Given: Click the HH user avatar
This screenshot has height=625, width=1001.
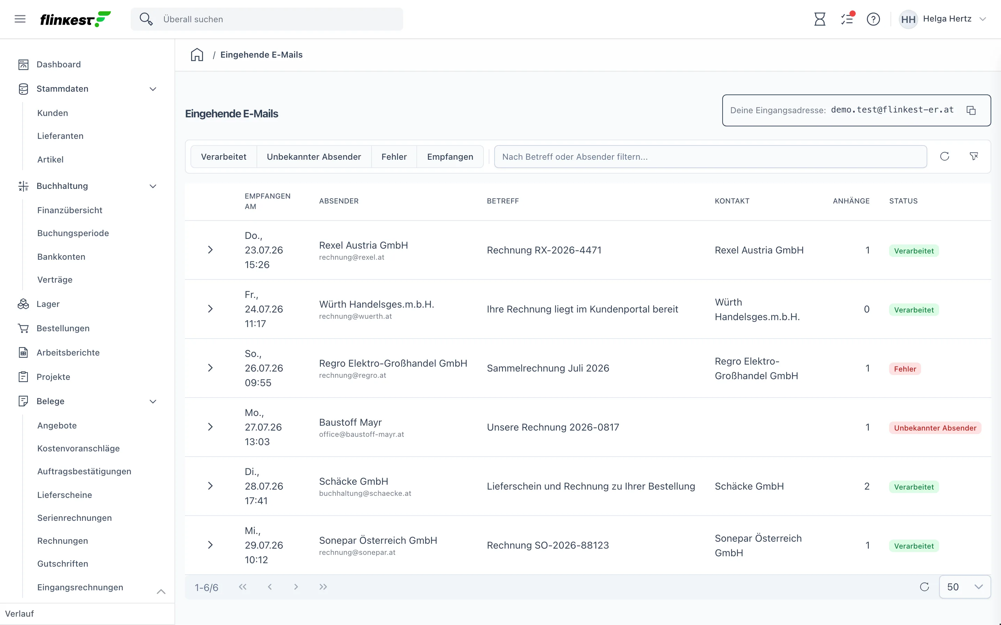Looking at the screenshot, I should 908,19.
